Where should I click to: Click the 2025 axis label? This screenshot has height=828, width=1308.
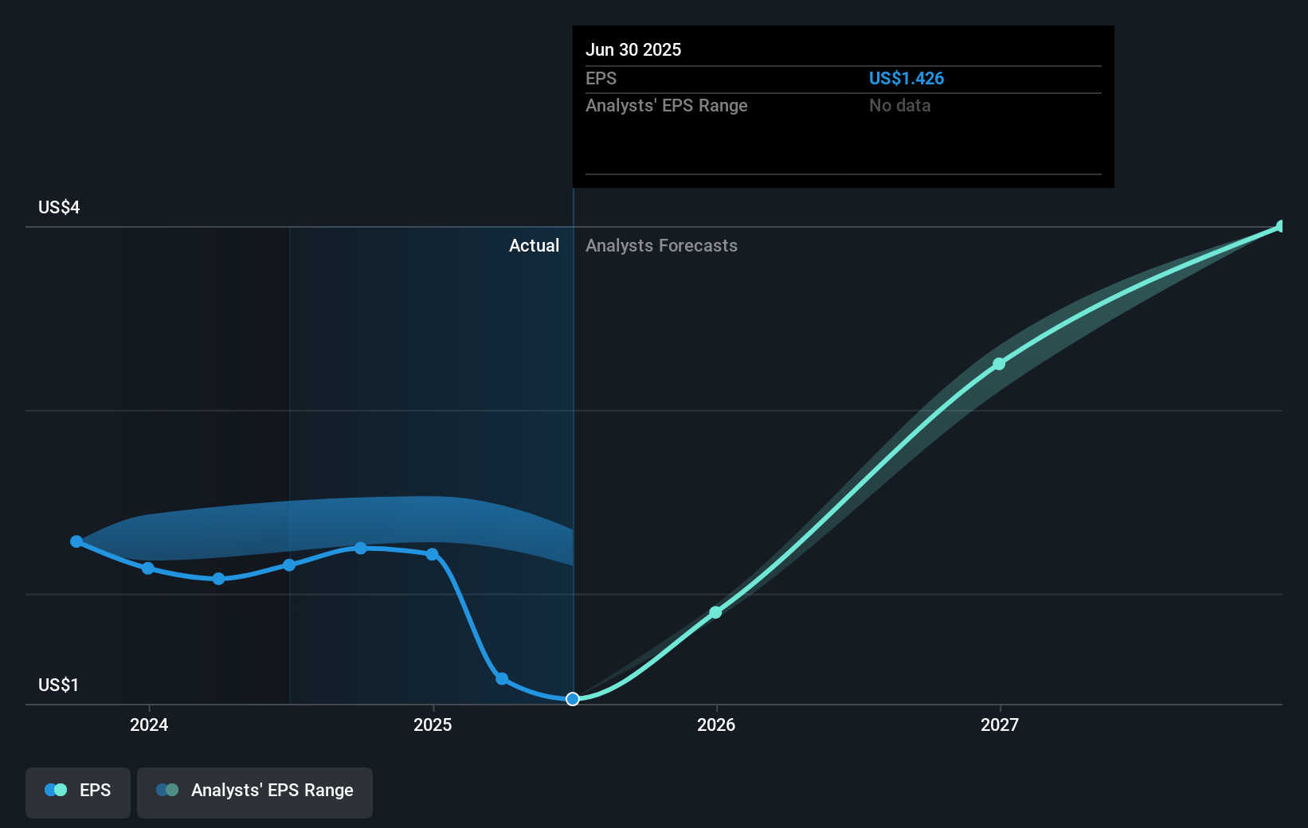[432, 725]
